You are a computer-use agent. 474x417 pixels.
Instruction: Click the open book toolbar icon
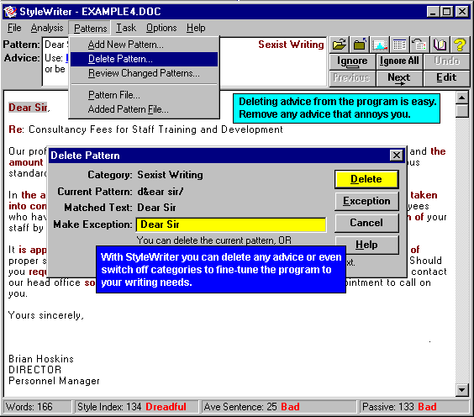(x=440, y=45)
